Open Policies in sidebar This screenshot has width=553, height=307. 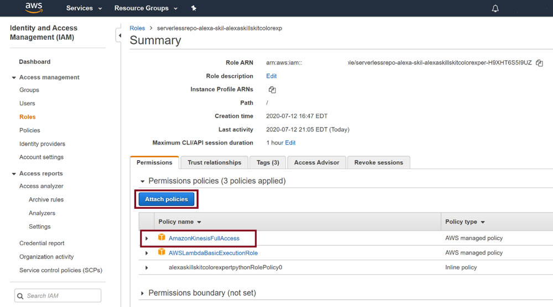click(30, 130)
